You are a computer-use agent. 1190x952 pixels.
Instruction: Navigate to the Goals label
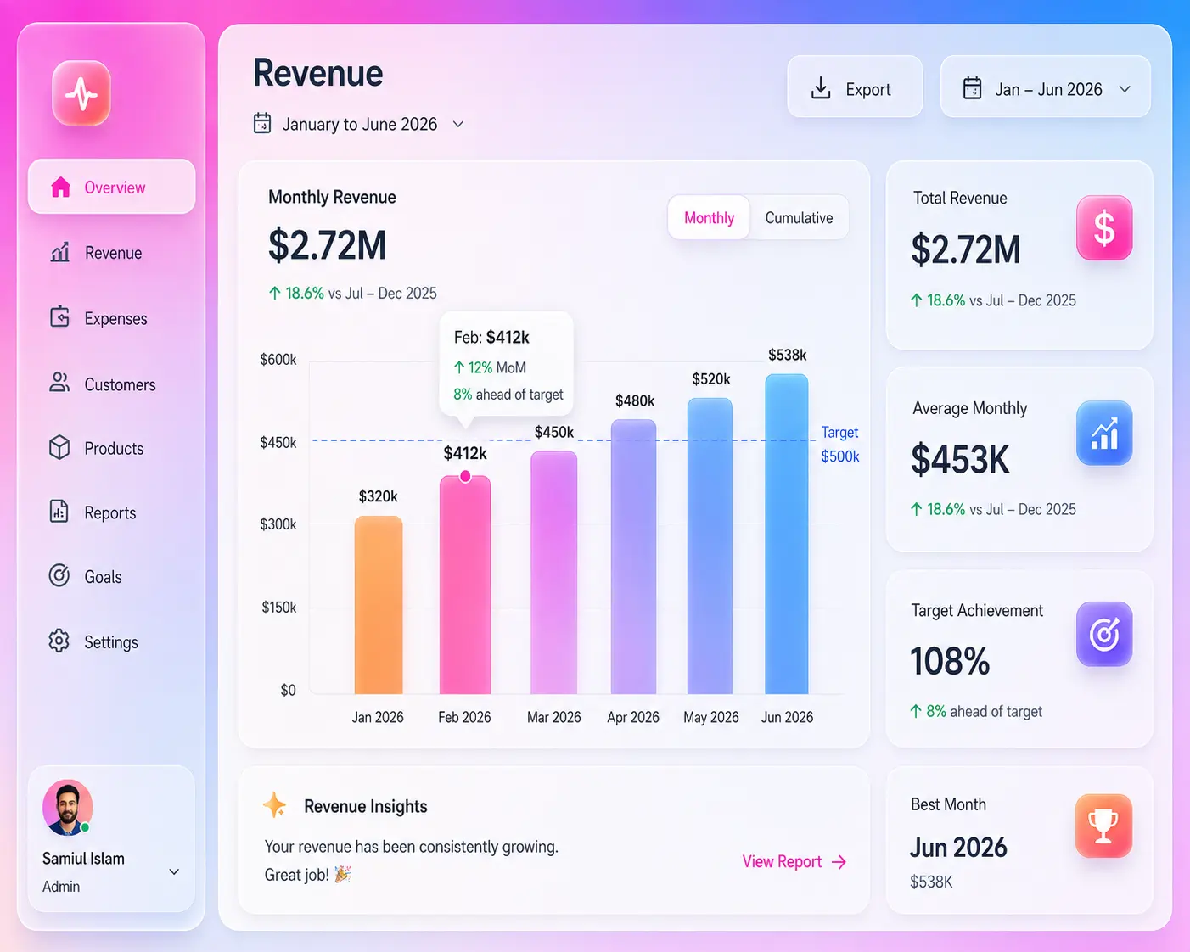[x=104, y=577]
